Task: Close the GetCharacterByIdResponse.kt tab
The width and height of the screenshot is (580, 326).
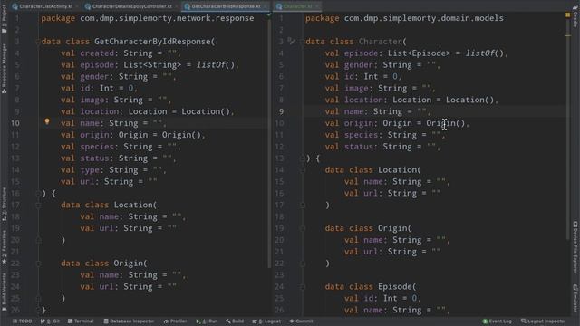Action: (266, 6)
